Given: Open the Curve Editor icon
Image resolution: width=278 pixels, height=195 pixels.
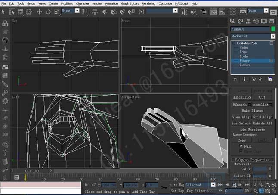Looking at the screenshot, I should 213,12.
